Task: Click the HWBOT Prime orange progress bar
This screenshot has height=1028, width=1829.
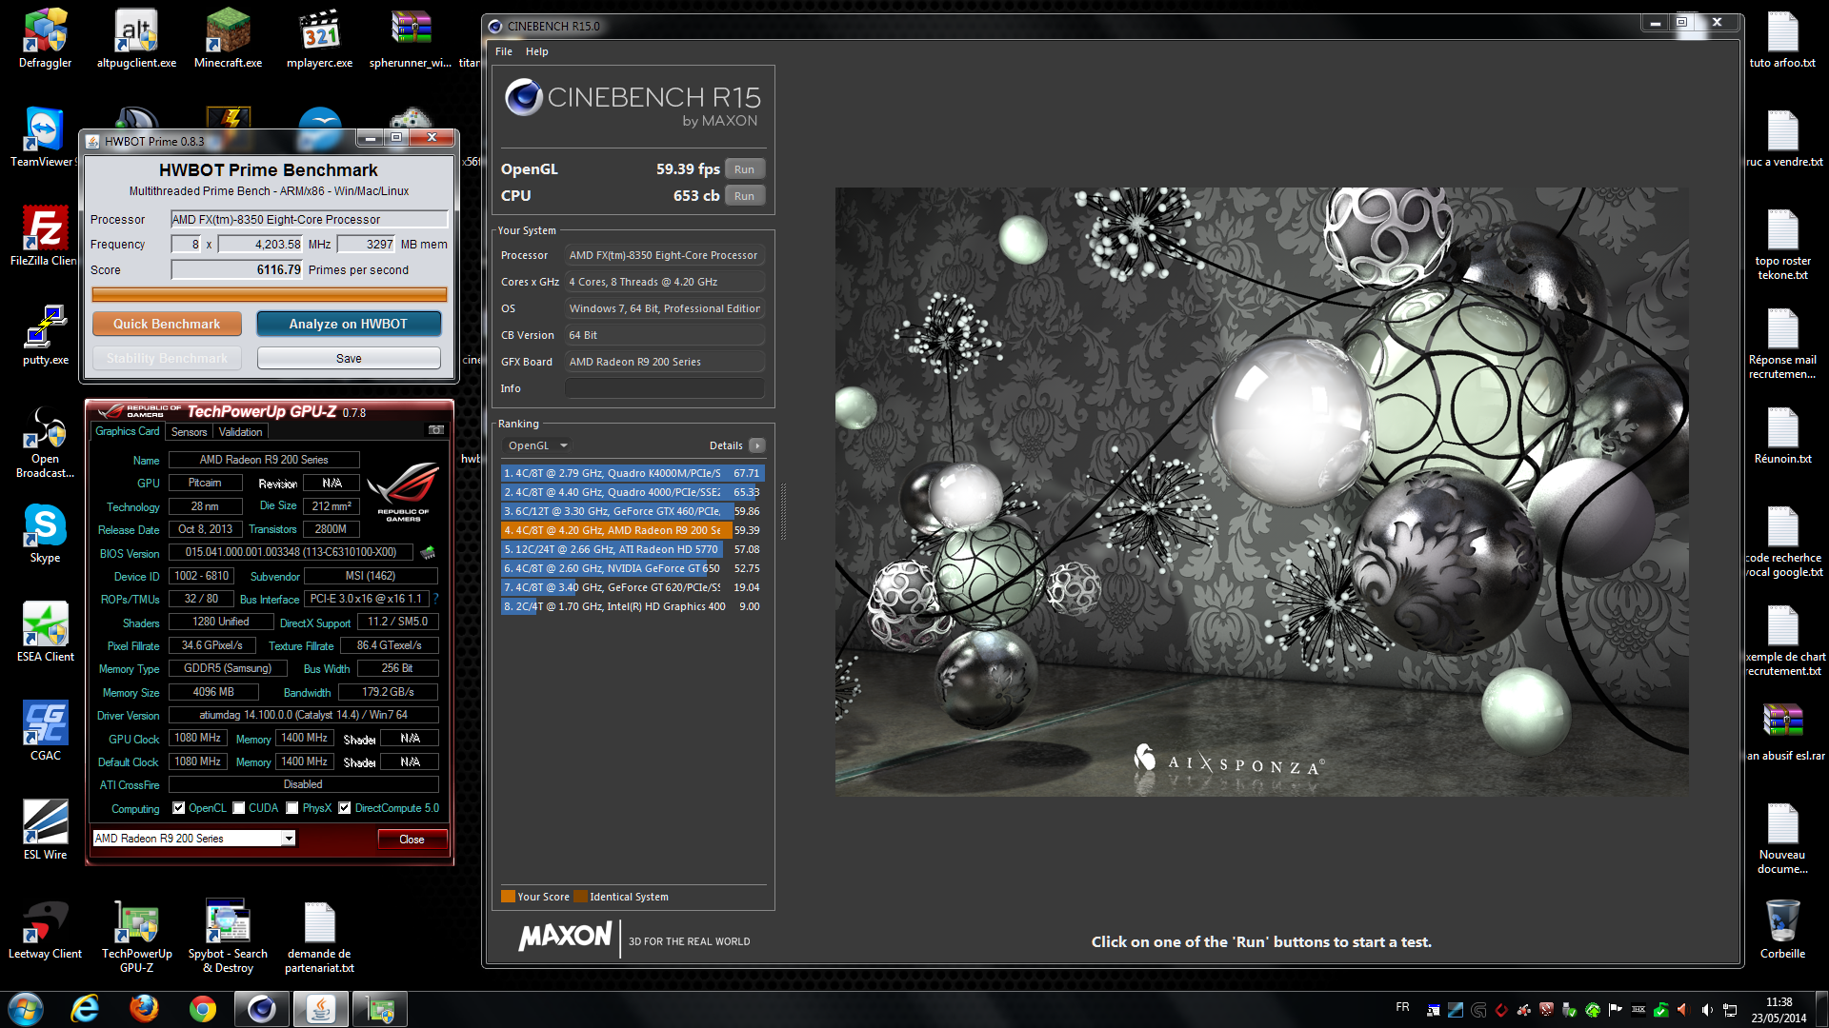Action: tap(270, 294)
